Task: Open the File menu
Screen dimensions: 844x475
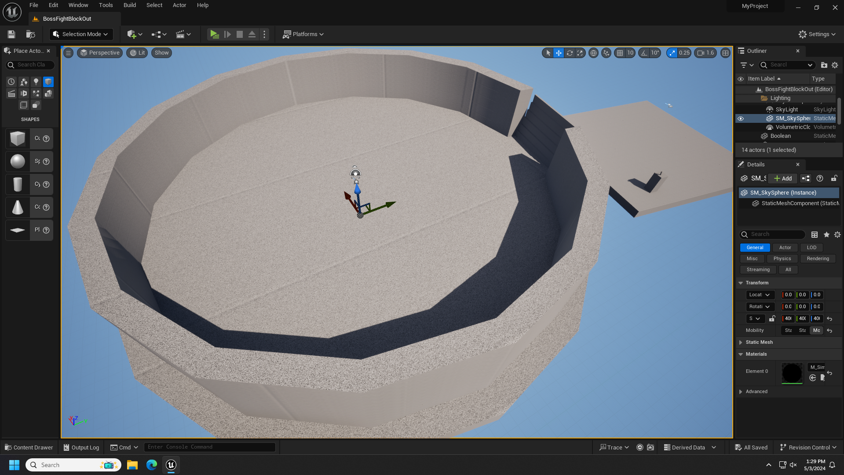Action: point(34,5)
